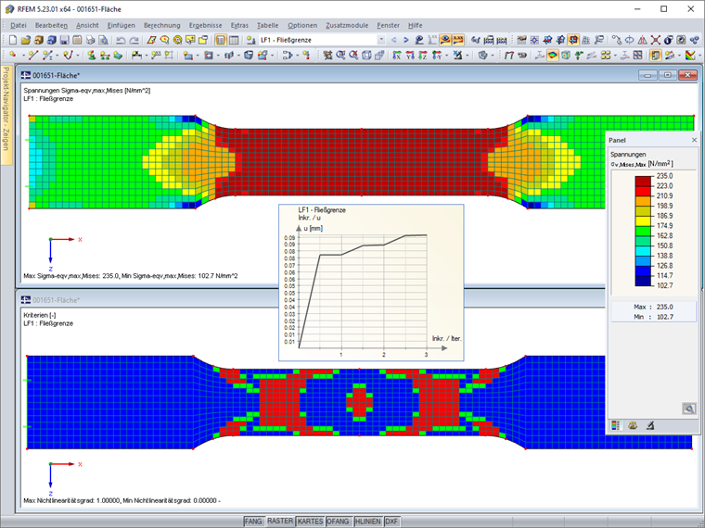
Task: Undo the last action
Action: point(121,40)
